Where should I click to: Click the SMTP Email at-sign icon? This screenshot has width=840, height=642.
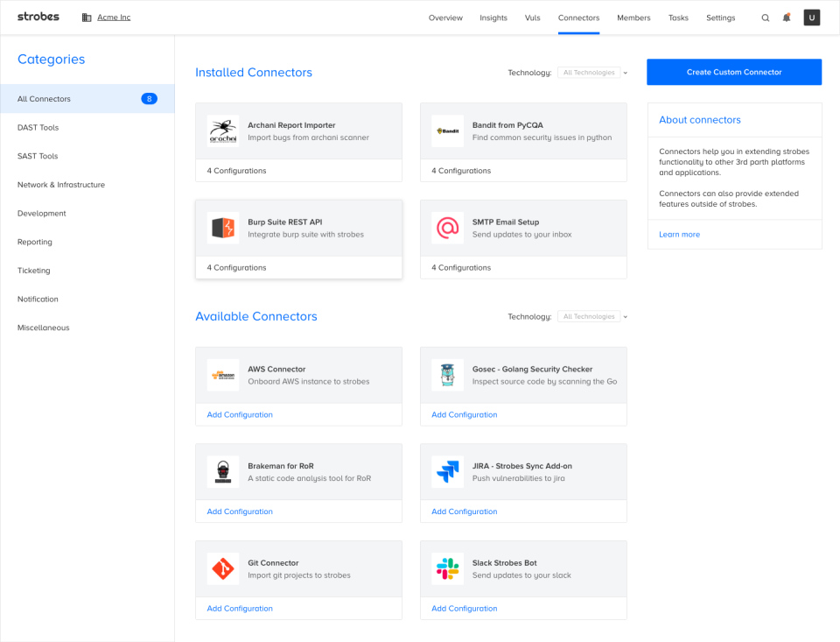(x=448, y=228)
